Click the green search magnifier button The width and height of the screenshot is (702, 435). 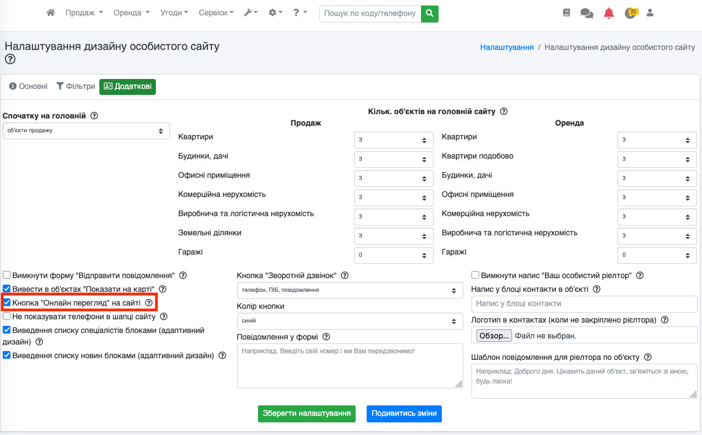[x=430, y=13]
